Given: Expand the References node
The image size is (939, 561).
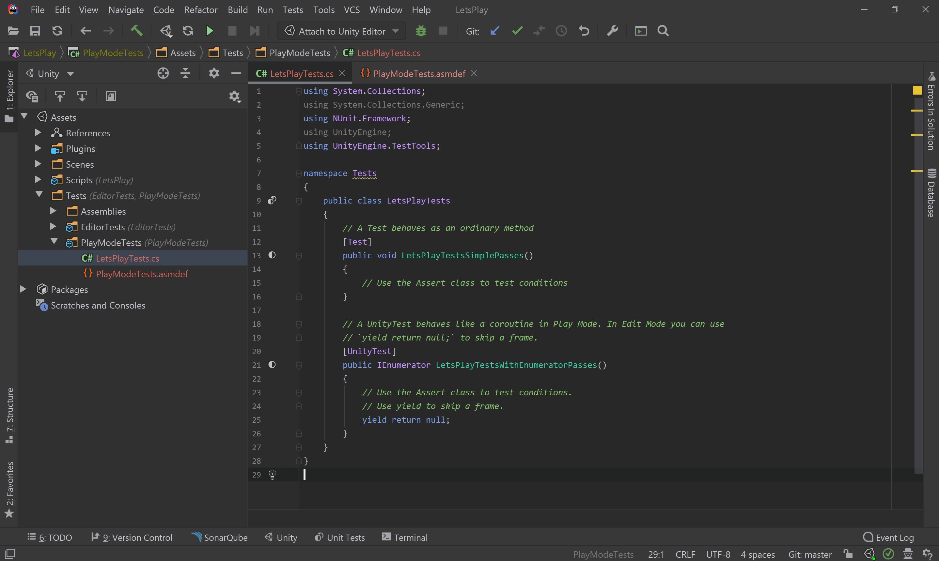Looking at the screenshot, I should tap(38, 132).
